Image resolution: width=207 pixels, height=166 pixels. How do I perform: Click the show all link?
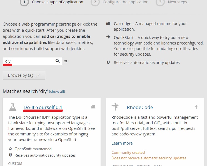click(57, 91)
